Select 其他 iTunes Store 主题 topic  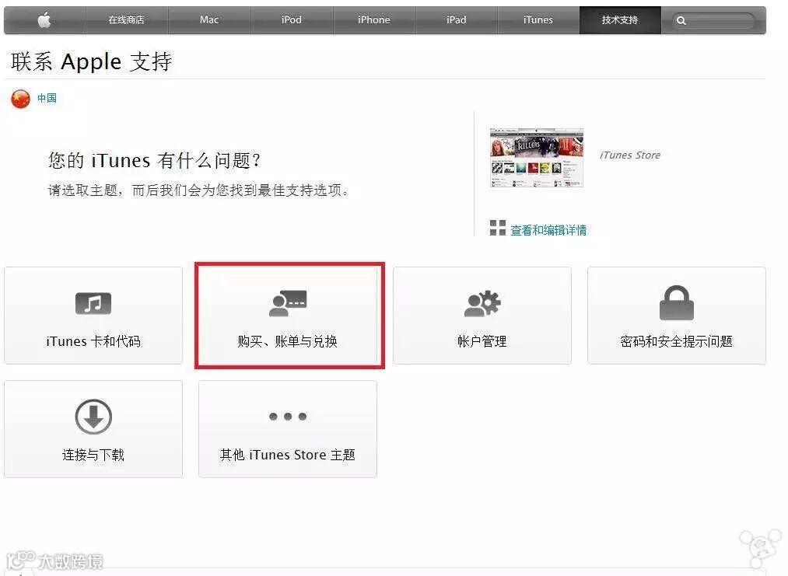coord(288,429)
